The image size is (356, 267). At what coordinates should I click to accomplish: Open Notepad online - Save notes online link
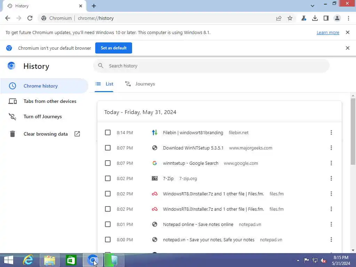(198, 225)
